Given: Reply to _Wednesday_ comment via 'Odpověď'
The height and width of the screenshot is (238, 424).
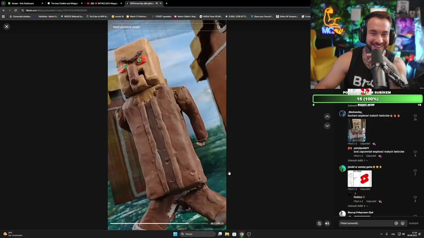Looking at the screenshot, I should pyautogui.click(x=365, y=144).
